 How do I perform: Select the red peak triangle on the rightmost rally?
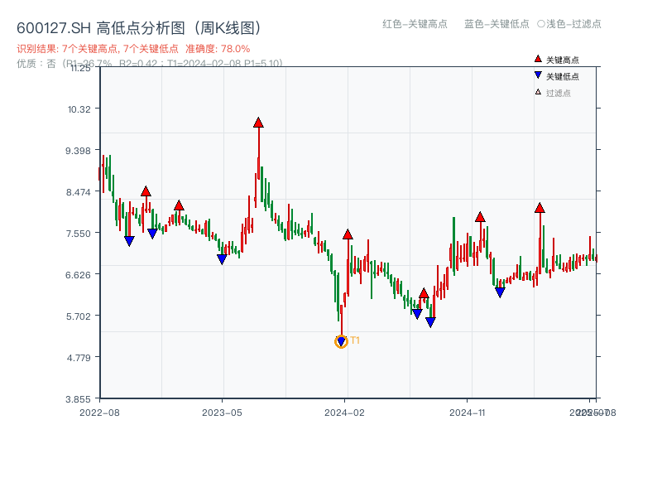tap(541, 207)
